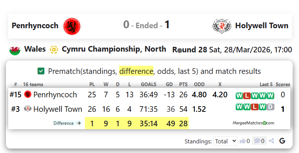
Task: Click the Penrhyncoch club crest in header
Action: [71, 26]
